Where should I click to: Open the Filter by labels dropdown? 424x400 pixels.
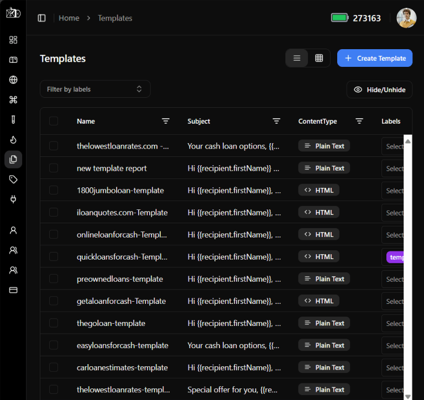[x=95, y=89]
